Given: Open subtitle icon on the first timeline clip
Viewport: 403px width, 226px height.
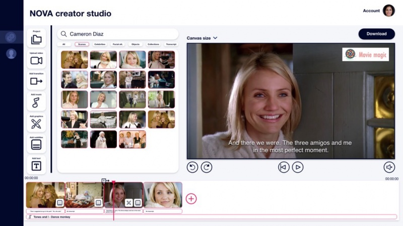Looking at the screenshot, I should pyautogui.click(x=59, y=203).
